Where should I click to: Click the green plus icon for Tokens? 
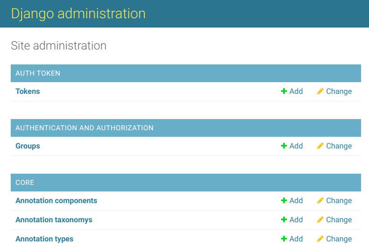tap(284, 92)
